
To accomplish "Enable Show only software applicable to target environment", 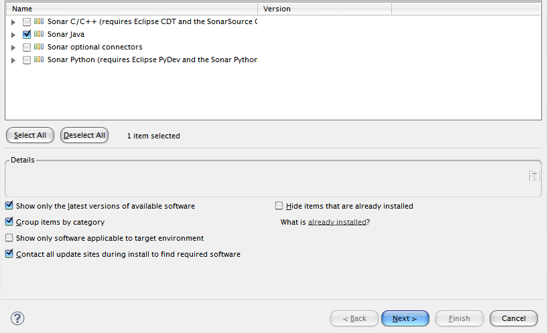I will 9,238.
